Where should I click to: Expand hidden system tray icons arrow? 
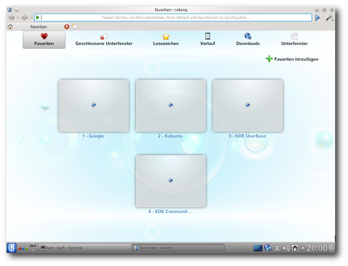(x=303, y=248)
